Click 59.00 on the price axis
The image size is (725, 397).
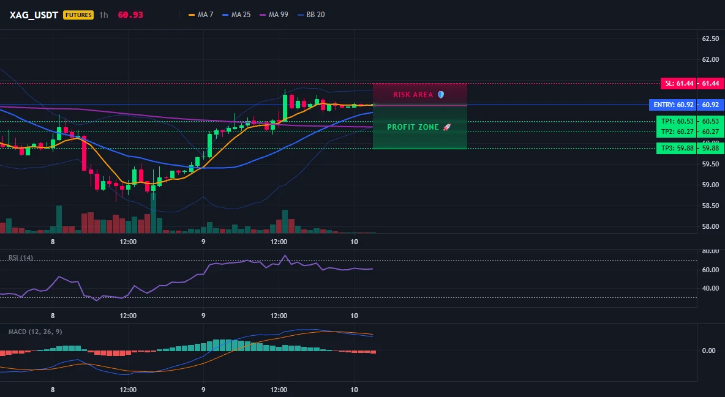tap(711, 185)
